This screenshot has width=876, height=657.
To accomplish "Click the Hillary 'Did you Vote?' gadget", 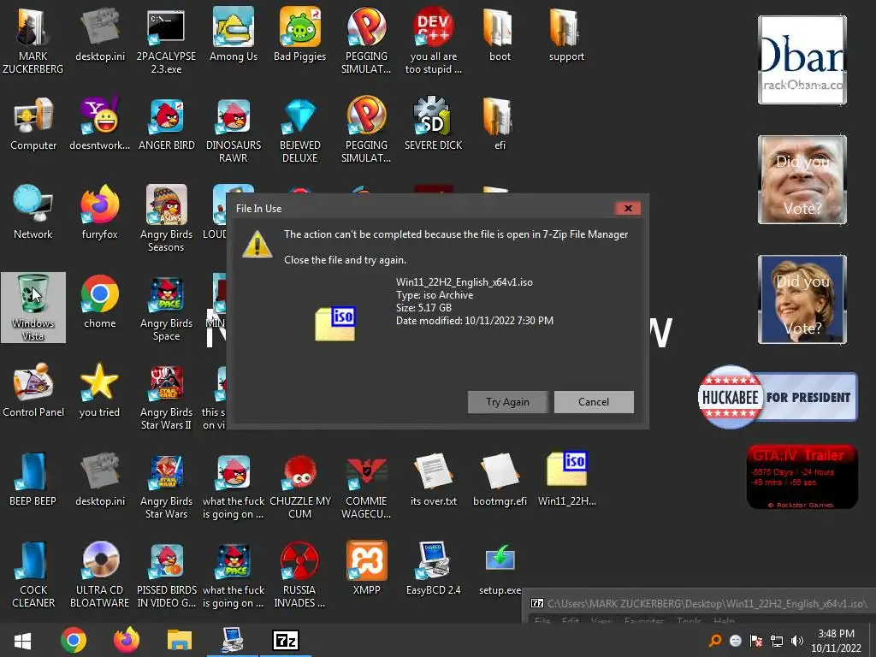I will [802, 299].
